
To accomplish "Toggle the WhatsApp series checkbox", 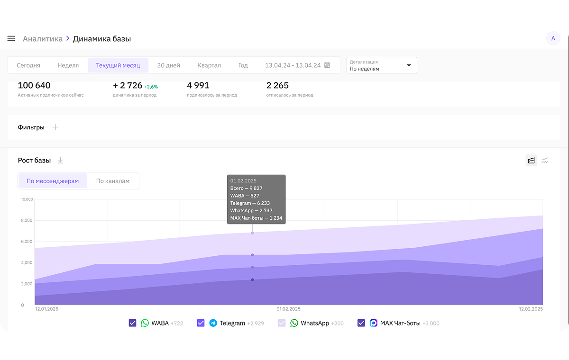I will point(282,323).
